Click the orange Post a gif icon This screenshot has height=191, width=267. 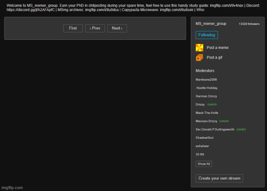(199, 58)
